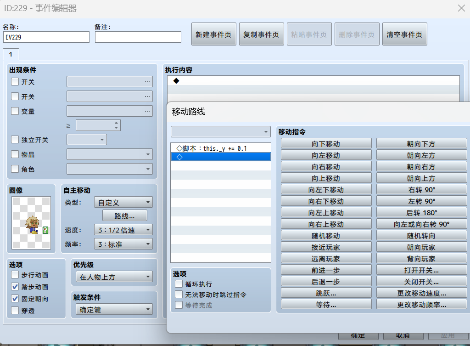
Task: Add the 向左或向右转 90° command
Action: (x=421, y=224)
